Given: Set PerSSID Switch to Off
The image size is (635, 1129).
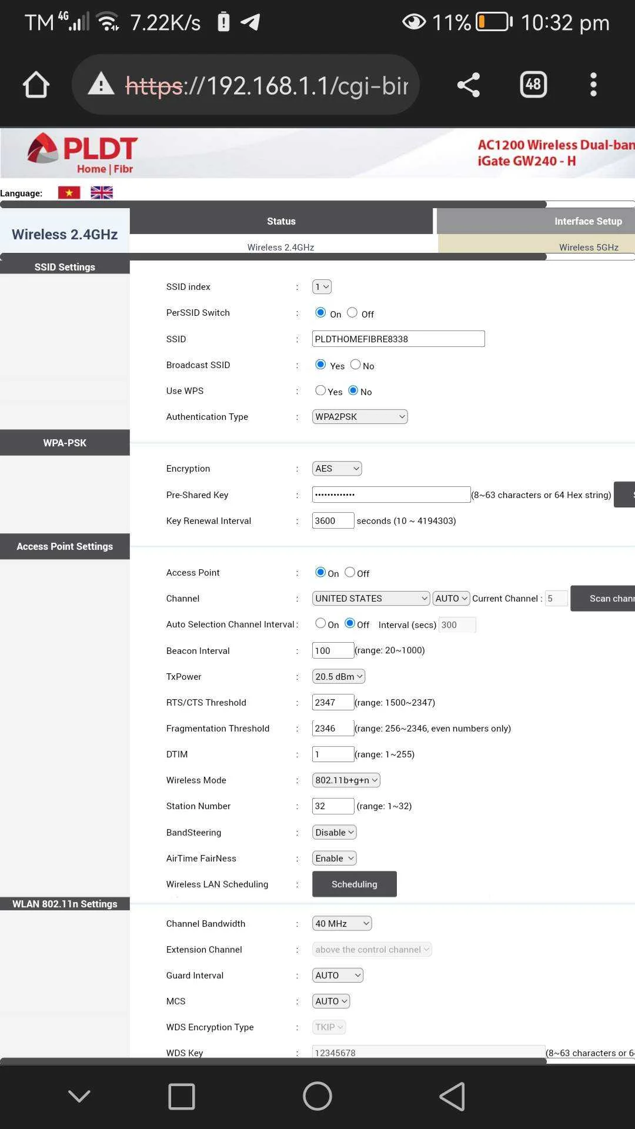Looking at the screenshot, I should coord(352,313).
